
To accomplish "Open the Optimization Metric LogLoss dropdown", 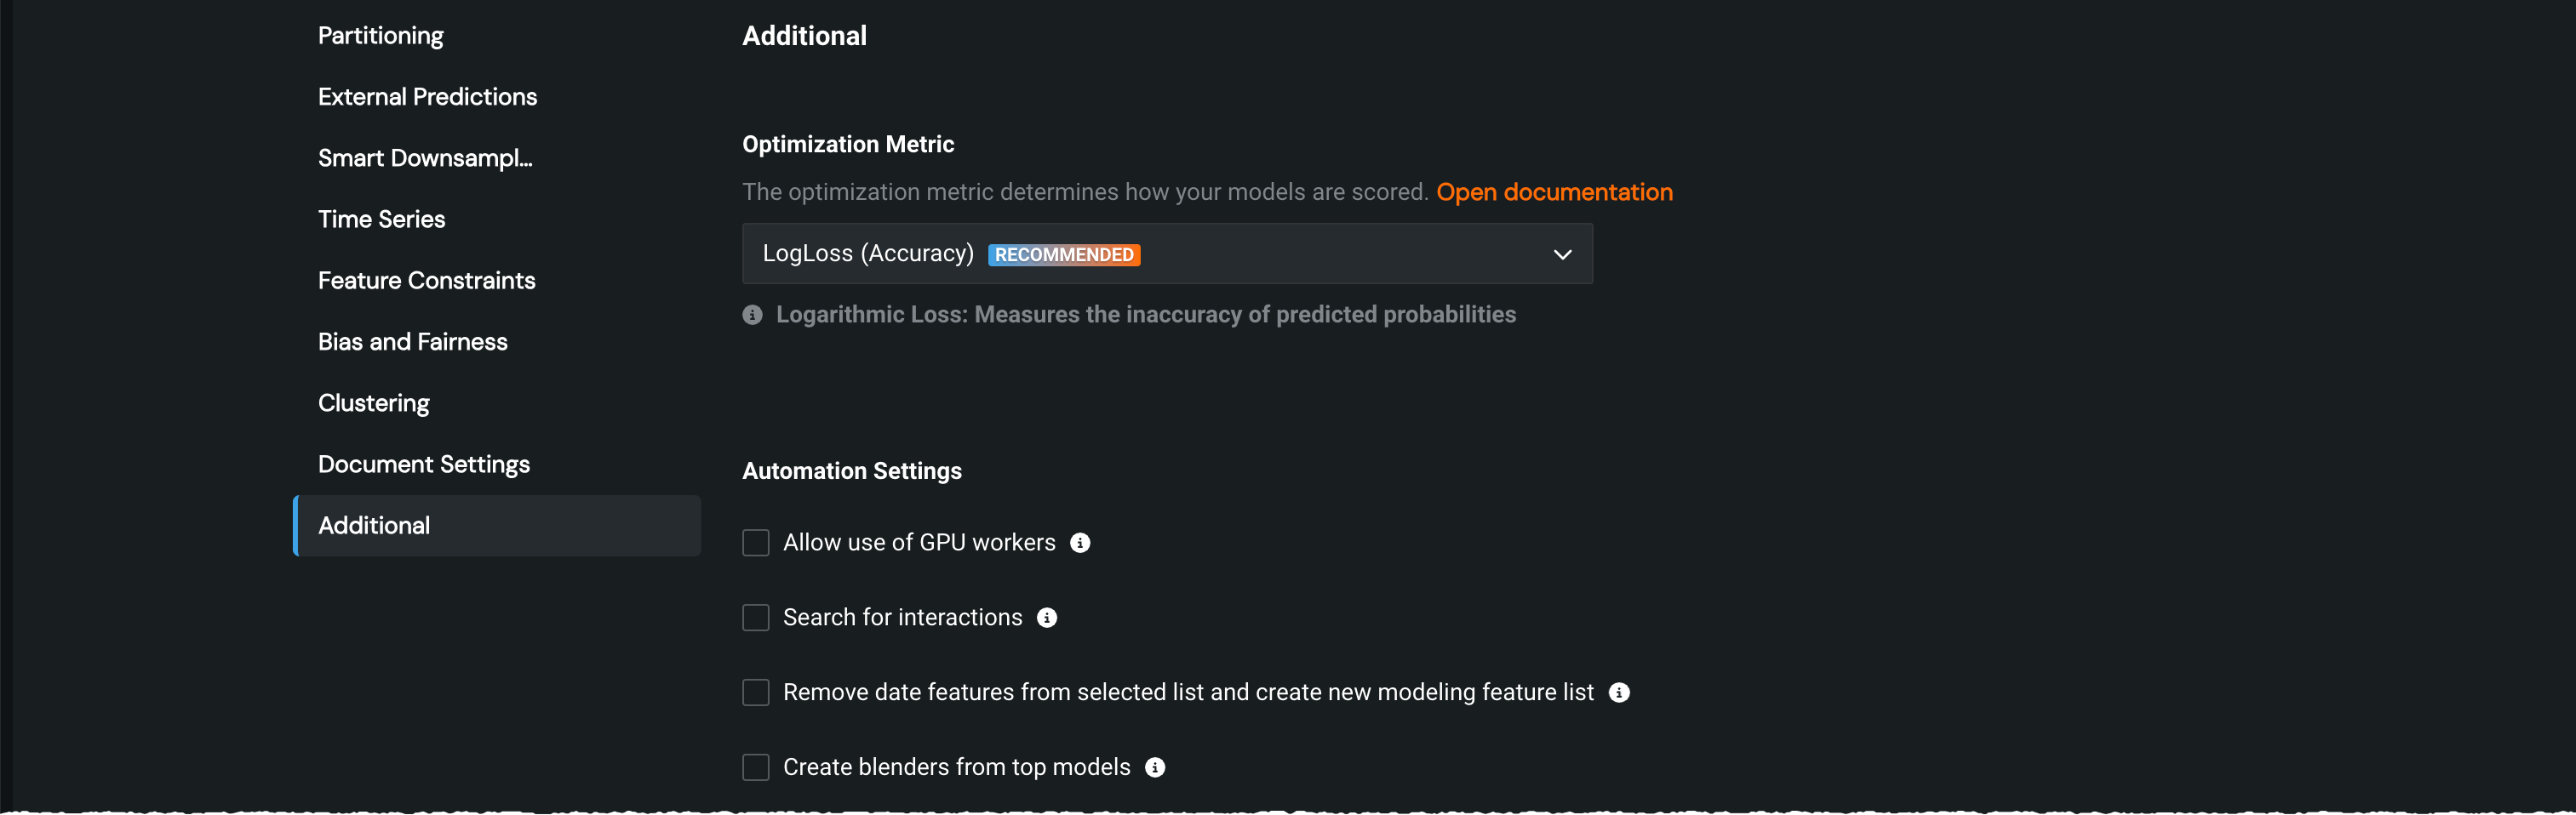I will point(1166,254).
